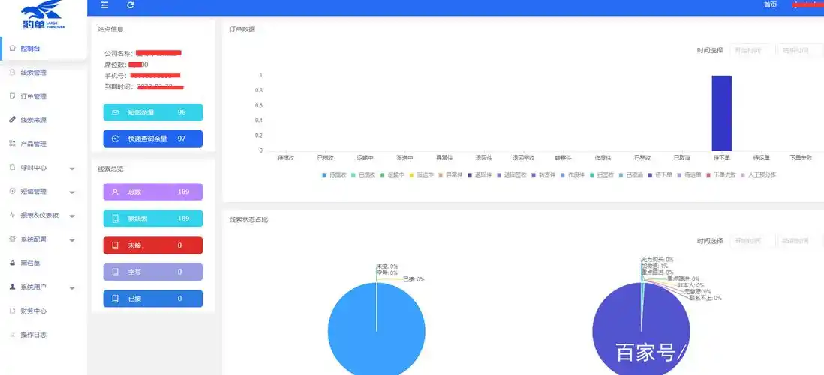Viewport: 824px width, 375px height.
Task: Click the 待下单 bar in order chart
Action: coord(721,113)
